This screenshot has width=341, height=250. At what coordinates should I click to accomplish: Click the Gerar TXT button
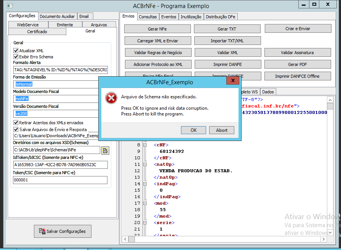point(227,29)
